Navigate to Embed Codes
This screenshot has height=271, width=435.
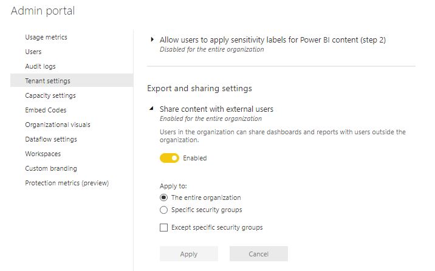46,110
